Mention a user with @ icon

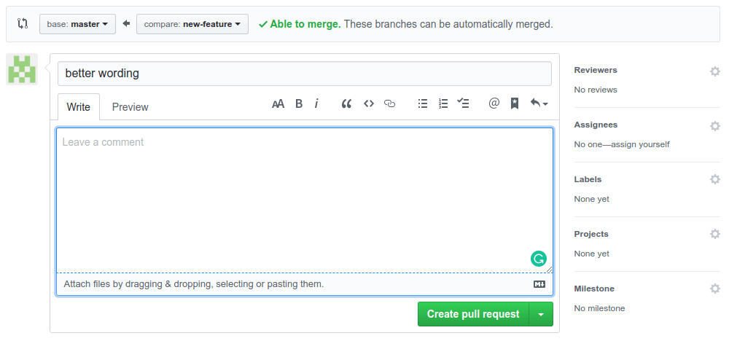point(494,103)
